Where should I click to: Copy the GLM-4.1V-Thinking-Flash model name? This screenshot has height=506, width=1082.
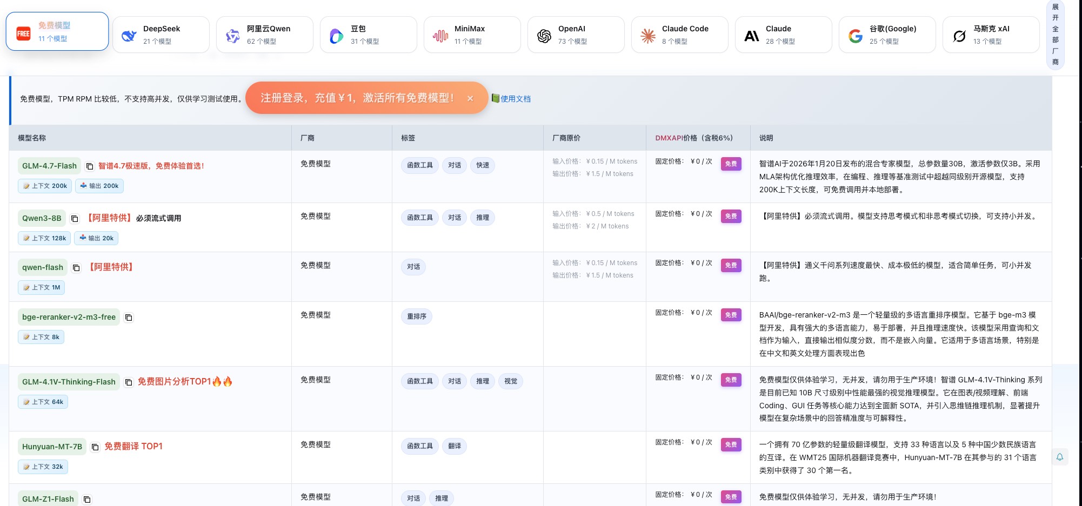click(x=129, y=382)
